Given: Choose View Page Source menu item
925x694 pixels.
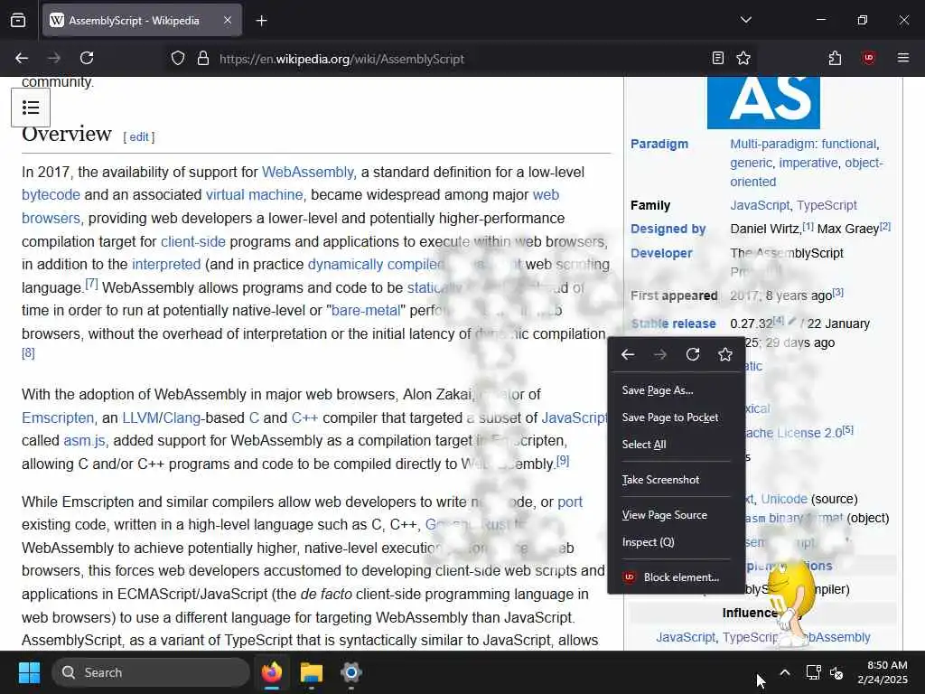Looking at the screenshot, I should (x=676, y=515).
